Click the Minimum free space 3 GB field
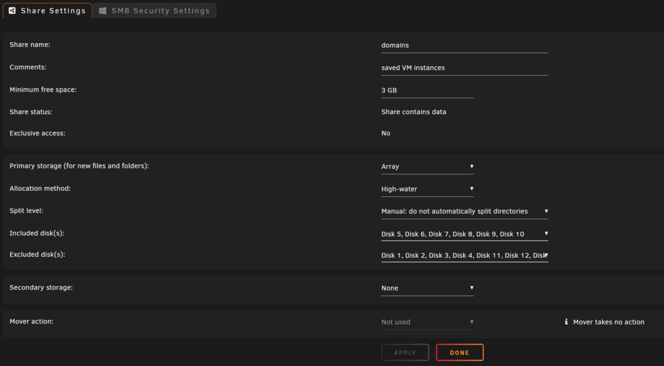664x366 pixels. pyautogui.click(x=427, y=90)
